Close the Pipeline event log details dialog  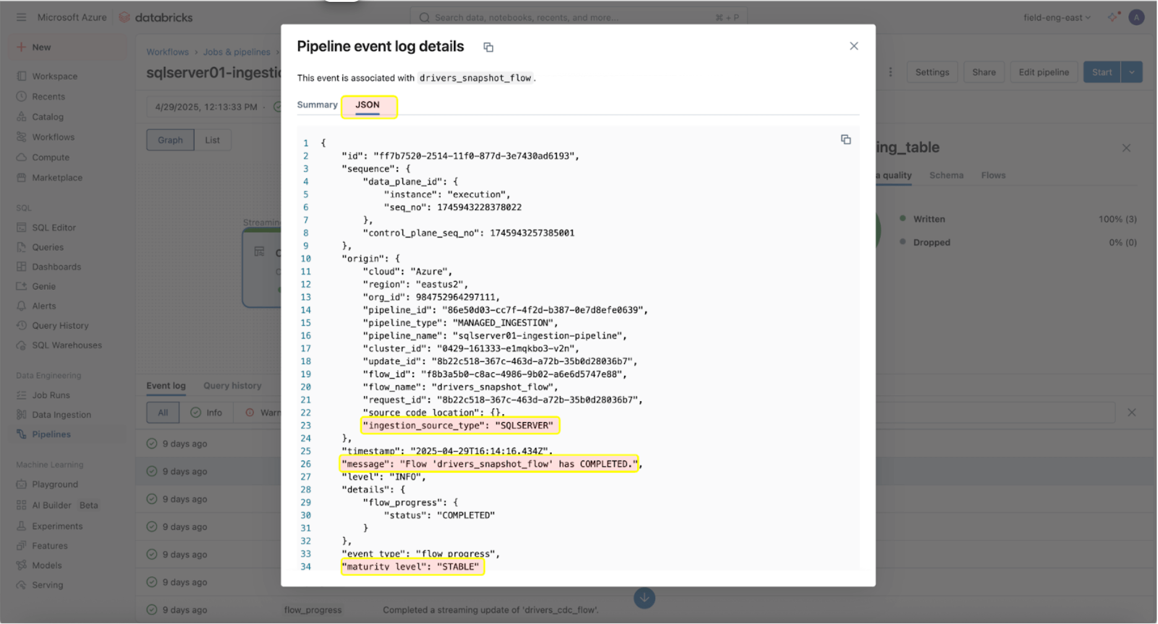[x=853, y=46]
